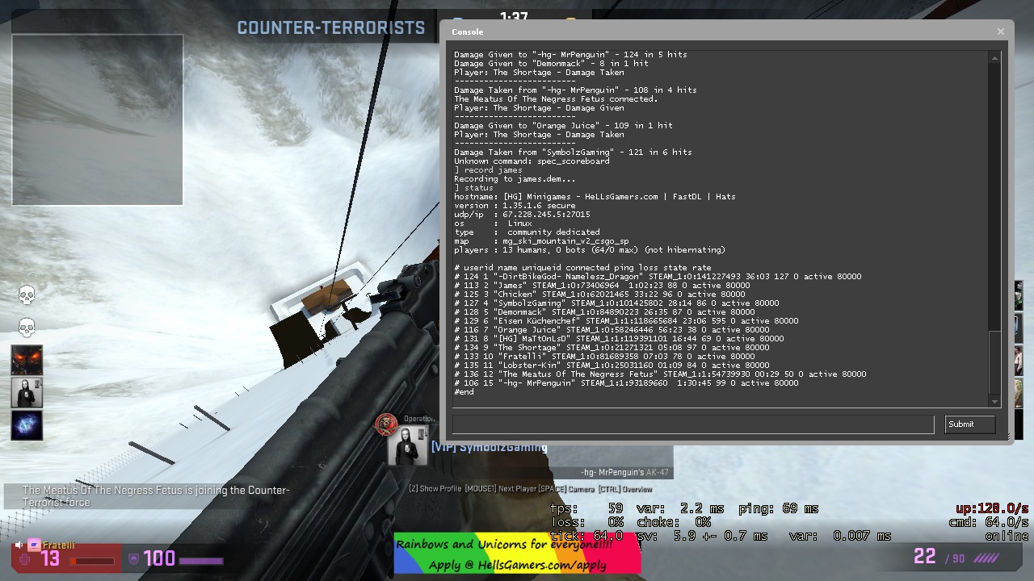Click the radar minimap panel
The width and height of the screenshot is (1034, 581).
click(x=98, y=119)
